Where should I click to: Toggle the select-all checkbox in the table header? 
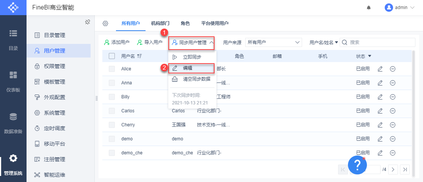coord(112,56)
